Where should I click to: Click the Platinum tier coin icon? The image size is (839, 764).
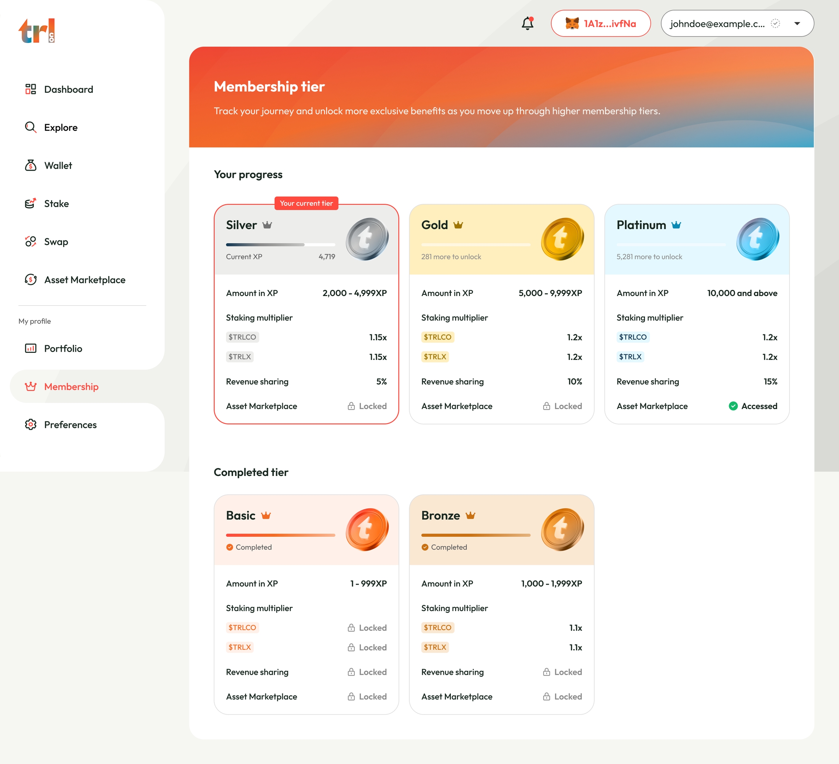pos(757,239)
